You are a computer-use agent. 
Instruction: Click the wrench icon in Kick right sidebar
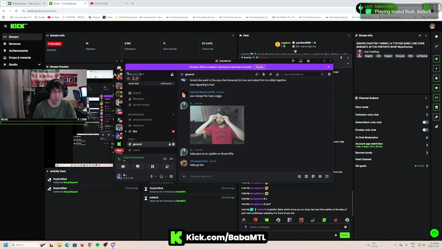[x=436, y=117]
